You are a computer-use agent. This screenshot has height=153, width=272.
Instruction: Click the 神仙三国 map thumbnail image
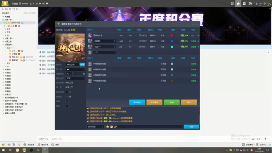pos(70,48)
